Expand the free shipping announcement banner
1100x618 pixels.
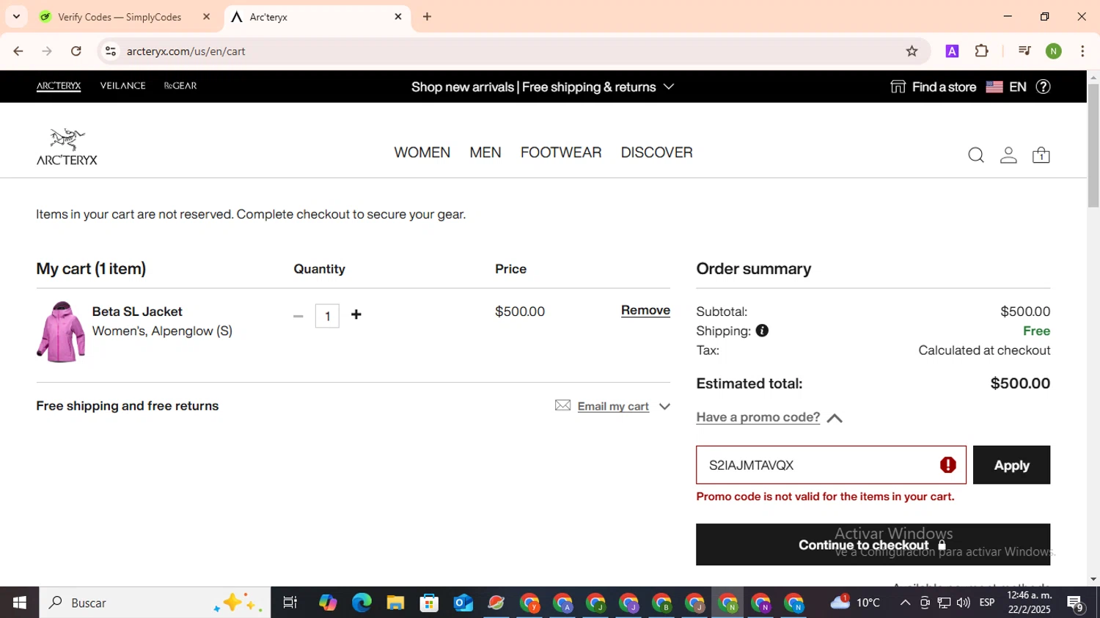pos(542,87)
